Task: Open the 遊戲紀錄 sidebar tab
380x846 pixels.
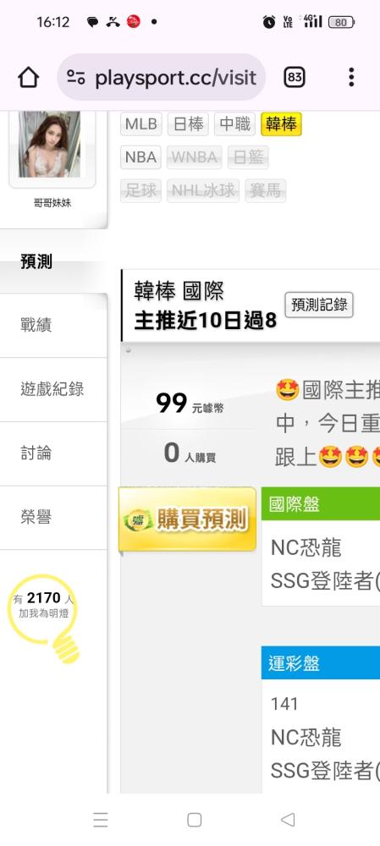Action: point(53,389)
